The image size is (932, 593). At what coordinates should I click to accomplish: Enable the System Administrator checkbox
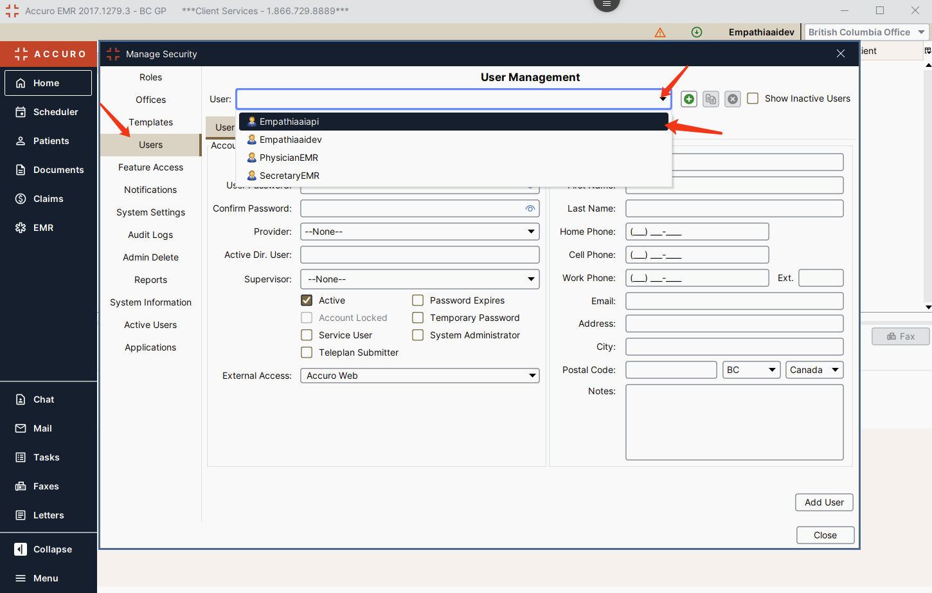(418, 335)
